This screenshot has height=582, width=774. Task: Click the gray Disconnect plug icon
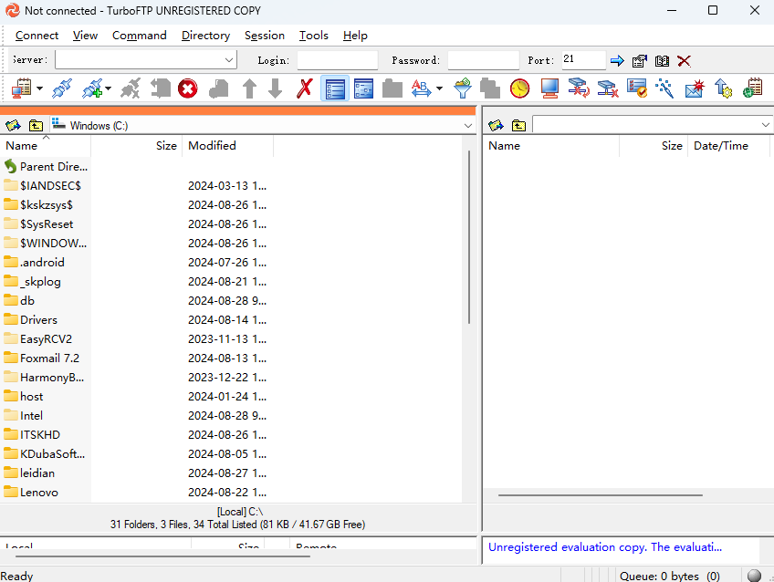tap(131, 88)
